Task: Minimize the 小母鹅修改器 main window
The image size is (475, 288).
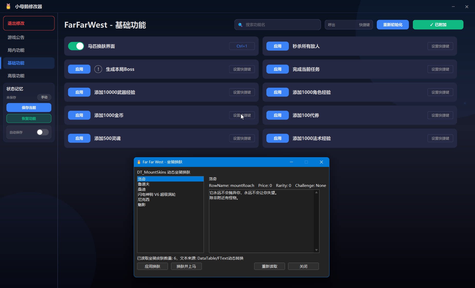Action: (x=453, y=7)
